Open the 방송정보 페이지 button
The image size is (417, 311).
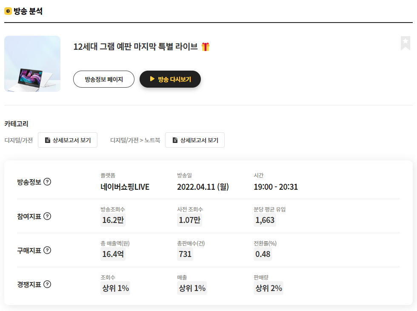(x=104, y=79)
